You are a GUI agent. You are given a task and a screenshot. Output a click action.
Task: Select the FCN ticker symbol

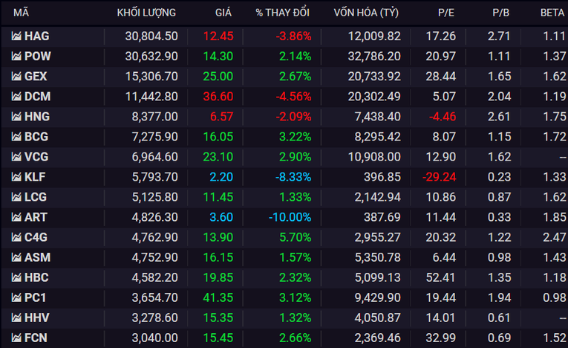(x=36, y=338)
